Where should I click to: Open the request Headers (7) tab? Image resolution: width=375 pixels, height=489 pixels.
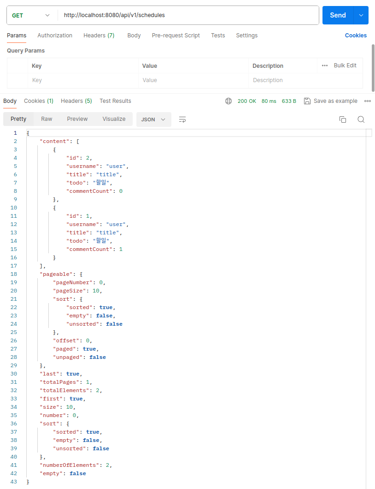coord(99,36)
